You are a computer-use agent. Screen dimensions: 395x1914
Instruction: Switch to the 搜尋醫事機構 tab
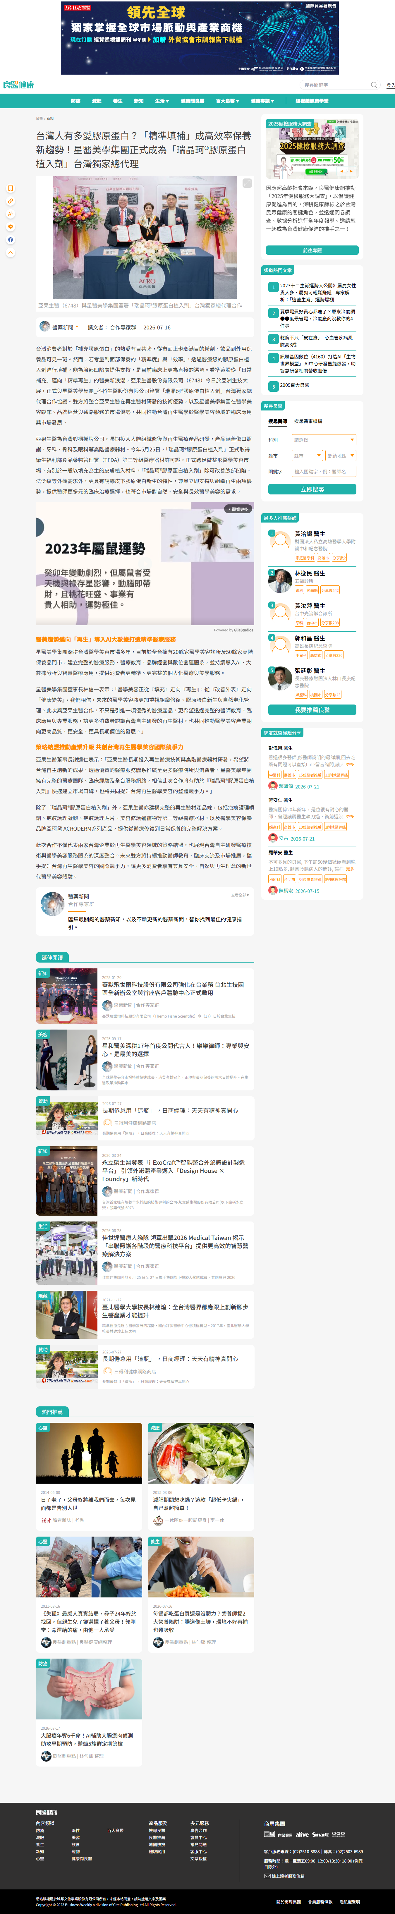[x=308, y=421]
